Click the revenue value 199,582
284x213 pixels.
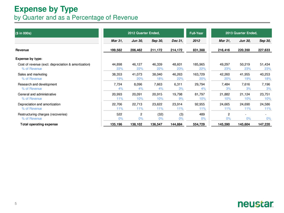pyautogui.click(x=116, y=50)
